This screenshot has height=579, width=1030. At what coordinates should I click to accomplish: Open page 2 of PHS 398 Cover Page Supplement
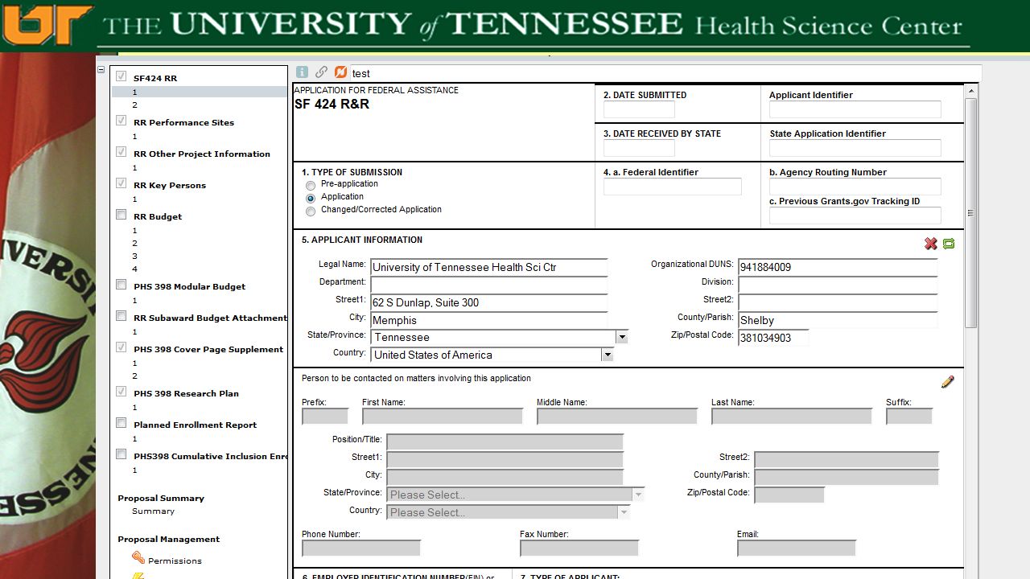pyautogui.click(x=135, y=376)
